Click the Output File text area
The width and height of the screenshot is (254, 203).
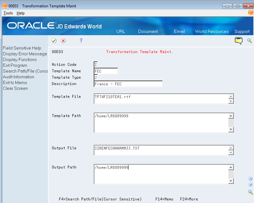click(x=161, y=150)
